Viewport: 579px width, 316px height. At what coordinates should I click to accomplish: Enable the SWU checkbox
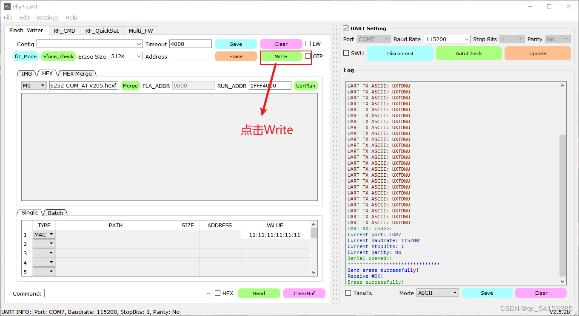(346, 53)
